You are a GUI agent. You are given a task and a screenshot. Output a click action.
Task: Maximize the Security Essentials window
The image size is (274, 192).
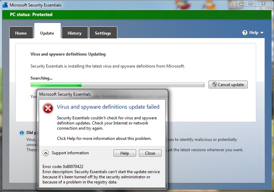[x=251, y=4]
